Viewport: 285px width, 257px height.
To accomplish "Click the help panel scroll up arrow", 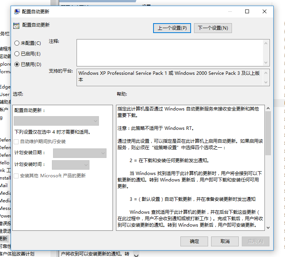I will pos(268,108).
